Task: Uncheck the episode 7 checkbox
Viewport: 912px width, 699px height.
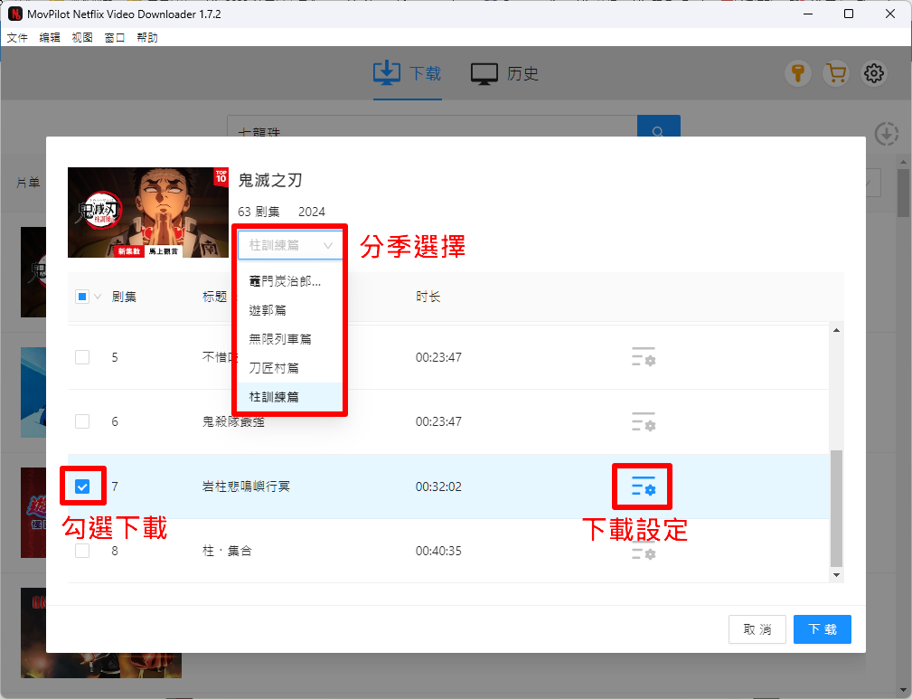Action: pos(82,487)
